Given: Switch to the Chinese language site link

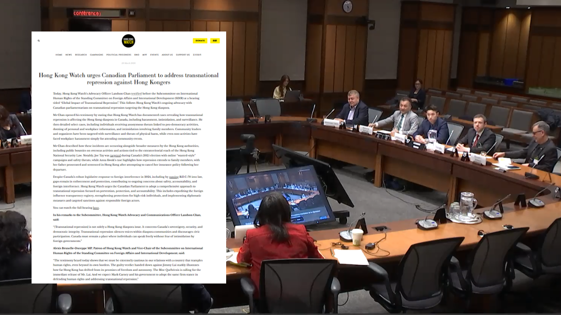Looking at the screenshot, I should pos(197,55).
